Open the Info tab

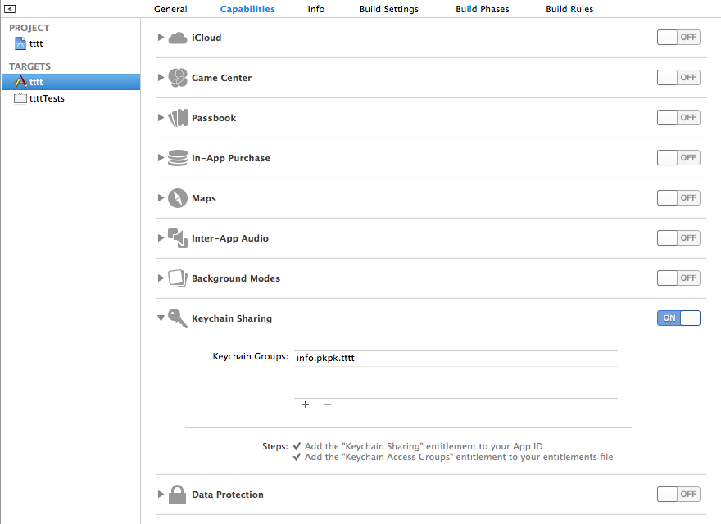tap(316, 9)
